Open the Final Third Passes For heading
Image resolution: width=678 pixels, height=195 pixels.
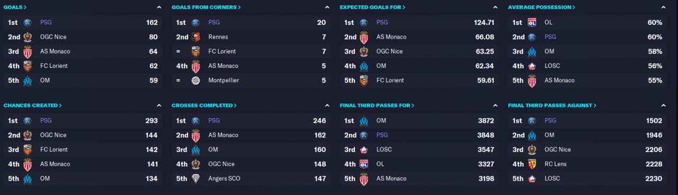click(x=377, y=105)
